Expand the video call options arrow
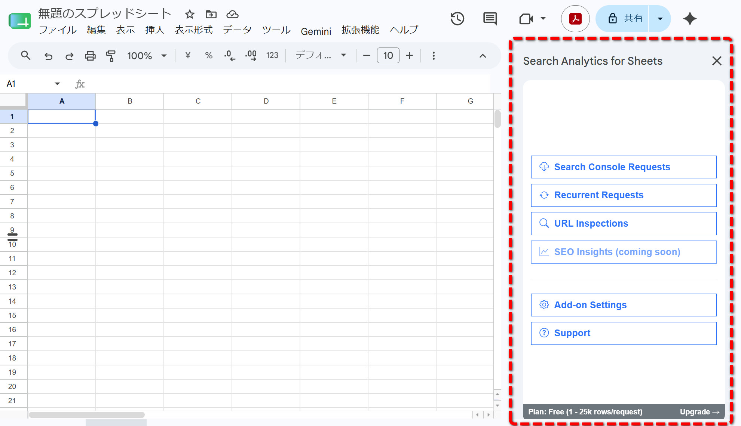Viewport: 741px width, 426px height. 543,19
